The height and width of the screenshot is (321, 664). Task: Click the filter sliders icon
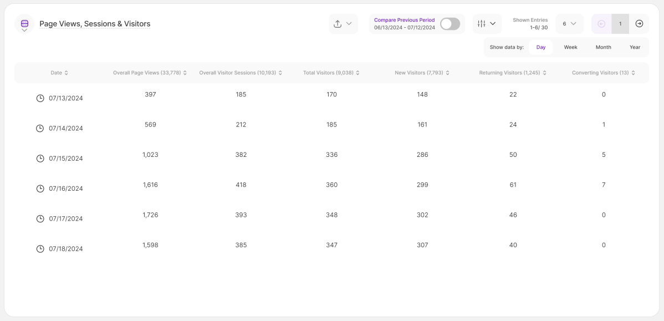pyautogui.click(x=482, y=24)
